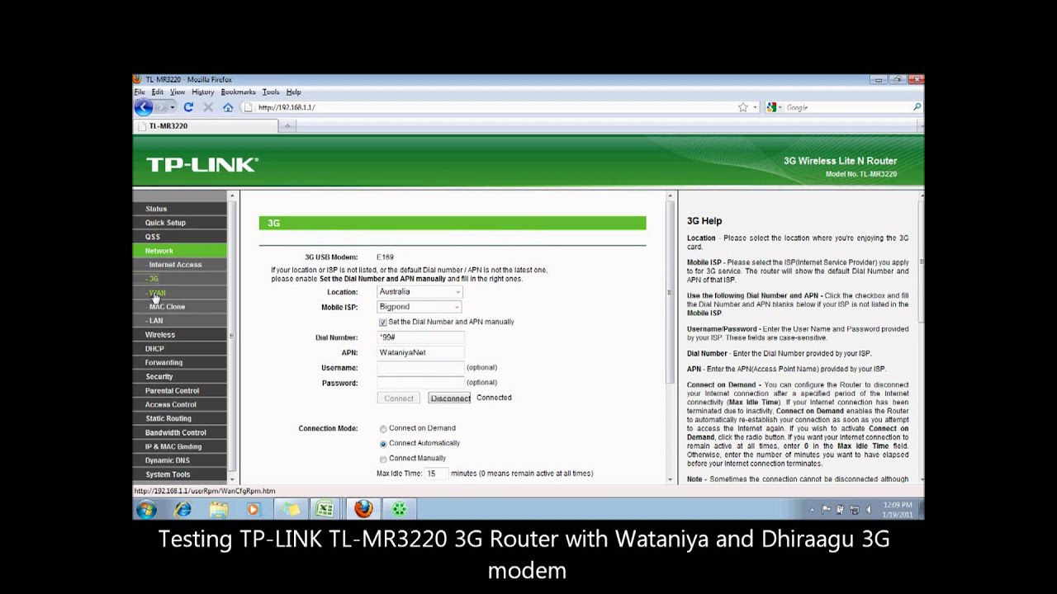Screen dimensions: 1057x594
Task: Toggle 'Set the Dial Number and APN manually'
Action: (382, 322)
